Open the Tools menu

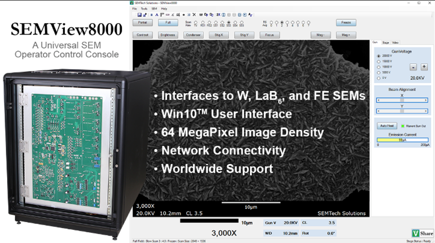pyautogui.click(x=144, y=9)
